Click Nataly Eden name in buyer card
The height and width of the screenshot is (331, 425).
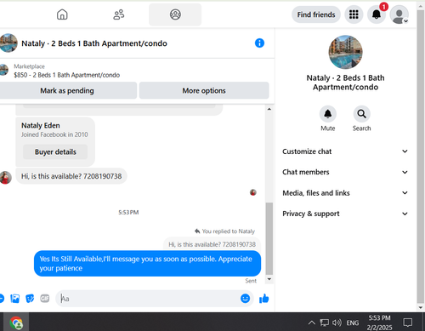[x=41, y=125]
